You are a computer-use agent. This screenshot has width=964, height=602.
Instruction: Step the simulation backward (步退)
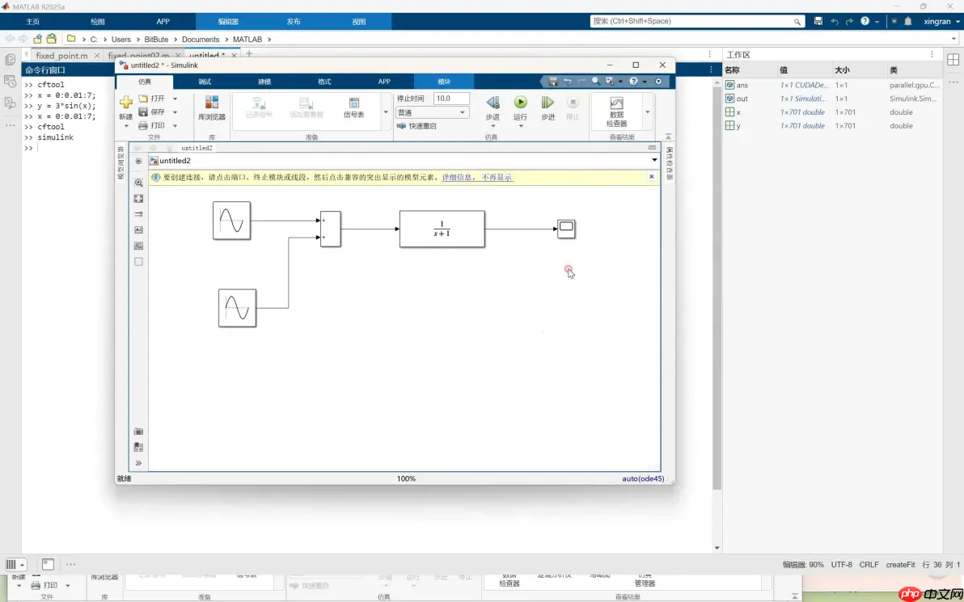(x=493, y=101)
